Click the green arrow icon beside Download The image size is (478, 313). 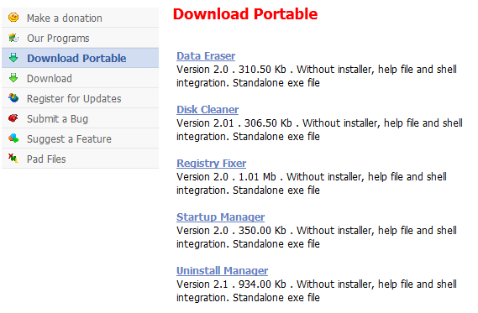coord(13,78)
